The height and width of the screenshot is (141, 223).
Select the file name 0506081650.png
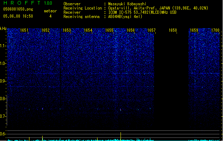click(x=18, y=9)
